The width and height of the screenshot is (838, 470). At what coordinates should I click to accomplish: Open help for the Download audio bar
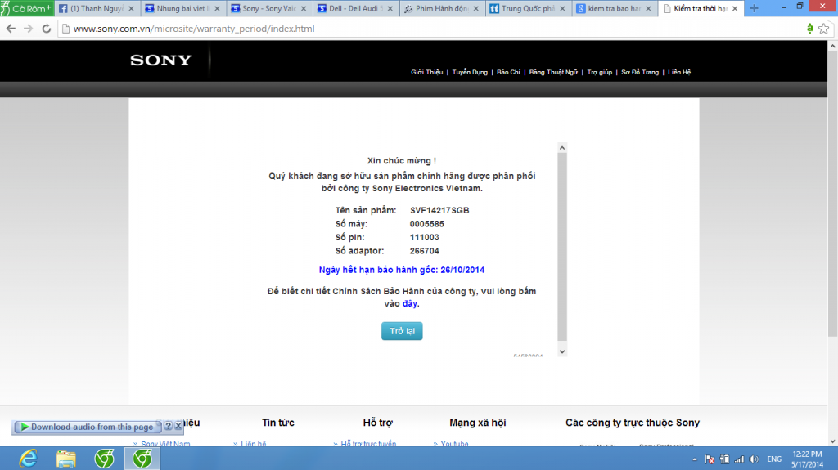point(168,427)
